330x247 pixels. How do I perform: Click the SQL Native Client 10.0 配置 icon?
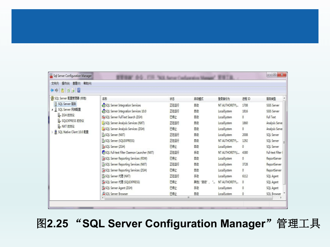pos(56,132)
